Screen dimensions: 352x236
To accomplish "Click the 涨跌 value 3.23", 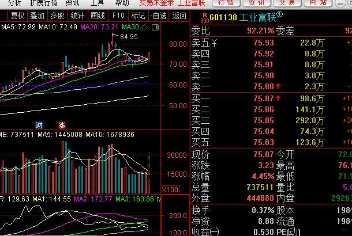I will coord(266,165).
